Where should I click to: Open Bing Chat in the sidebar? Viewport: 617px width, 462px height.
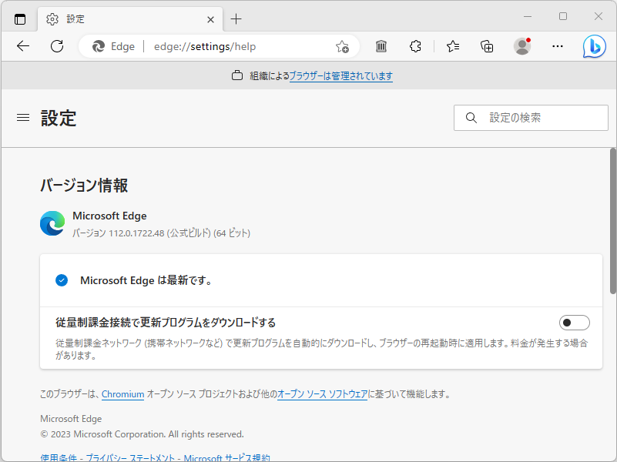click(x=593, y=46)
